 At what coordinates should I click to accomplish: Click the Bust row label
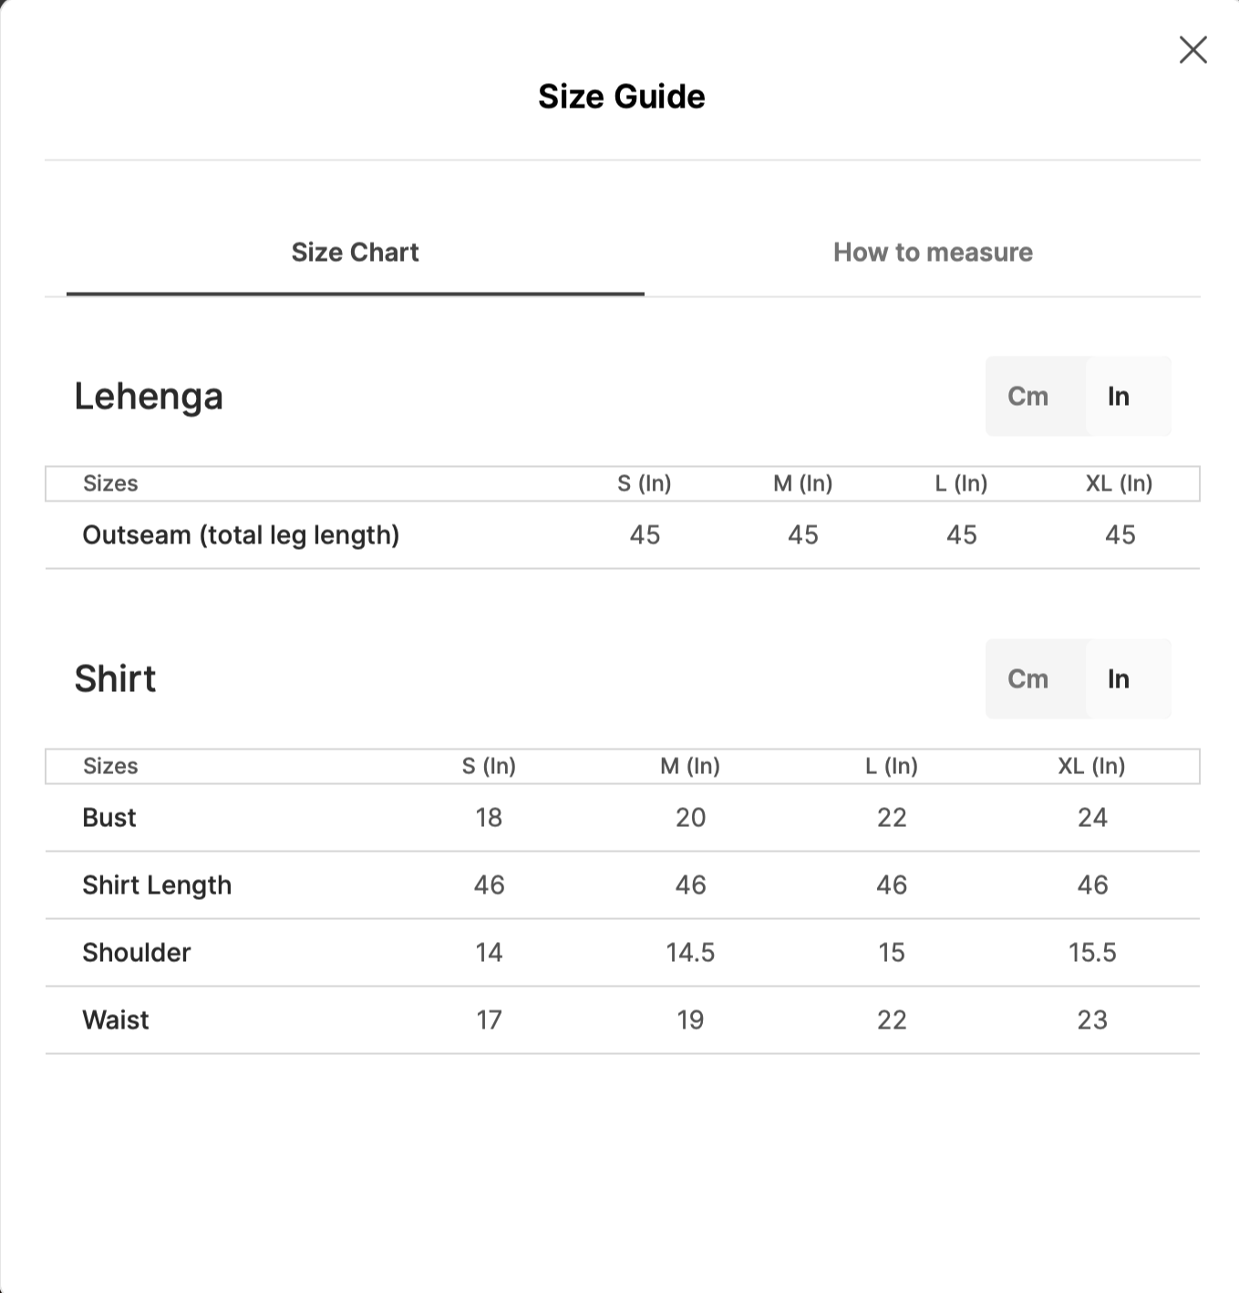109,818
